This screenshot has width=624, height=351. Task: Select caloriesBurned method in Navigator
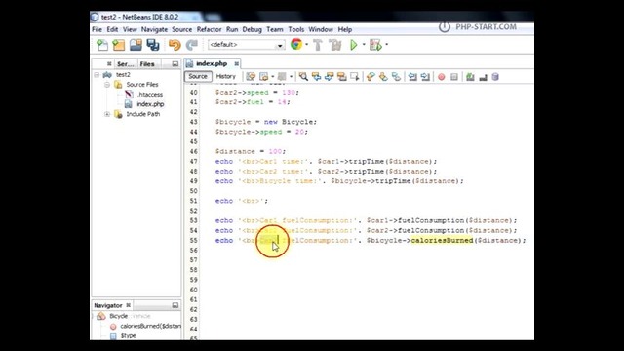pyautogui.click(x=145, y=326)
